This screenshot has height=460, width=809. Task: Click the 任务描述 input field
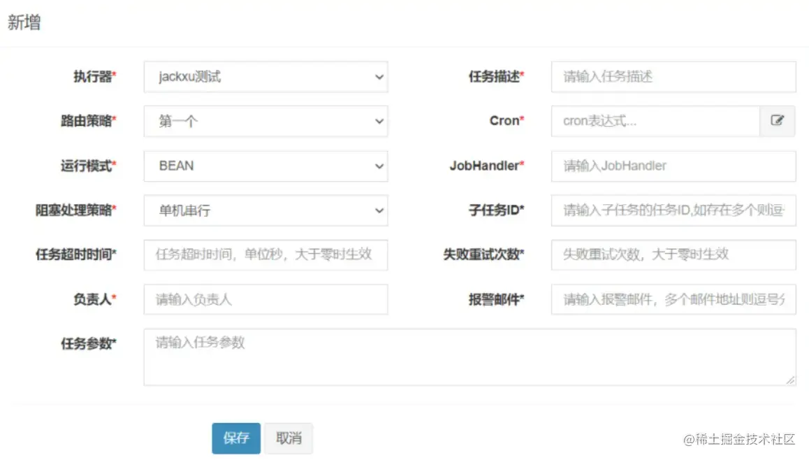click(673, 77)
